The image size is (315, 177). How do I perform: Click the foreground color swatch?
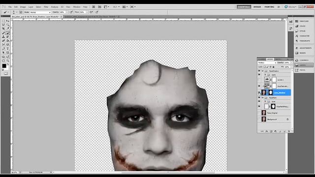[4, 66]
